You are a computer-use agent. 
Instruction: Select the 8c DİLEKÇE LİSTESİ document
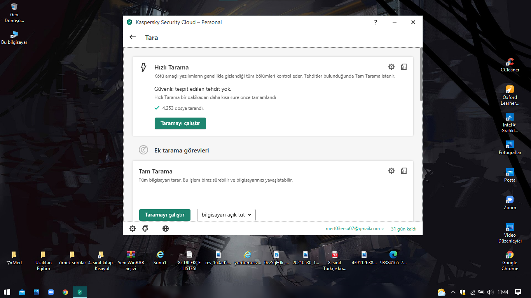click(189, 260)
